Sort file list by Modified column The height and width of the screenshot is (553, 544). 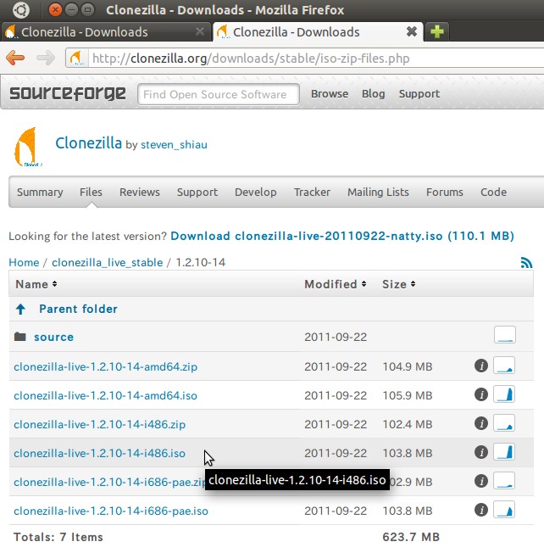336,284
